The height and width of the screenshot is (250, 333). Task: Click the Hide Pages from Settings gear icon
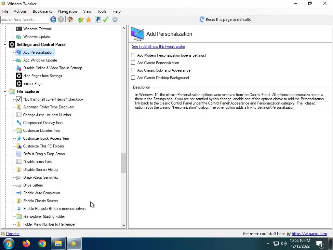19,76
